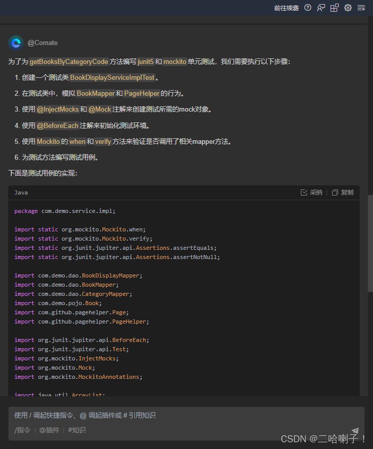Viewport: 373px width, 449px height.
Task: Click the import com.github.pagehelper.Page line
Action: (x=72, y=312)
